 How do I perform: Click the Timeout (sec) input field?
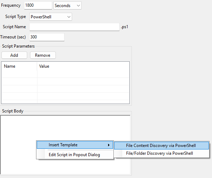[47, 37]
